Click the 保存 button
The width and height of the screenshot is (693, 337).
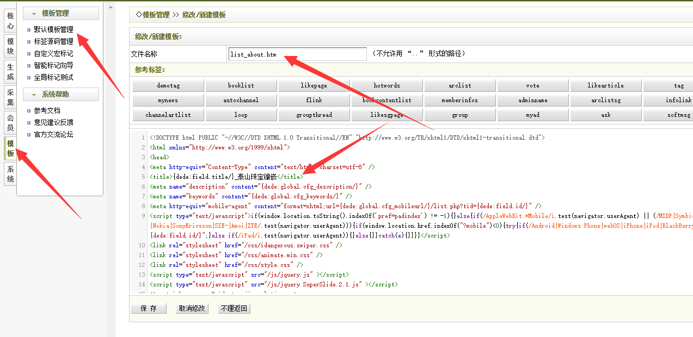point(149,308)
